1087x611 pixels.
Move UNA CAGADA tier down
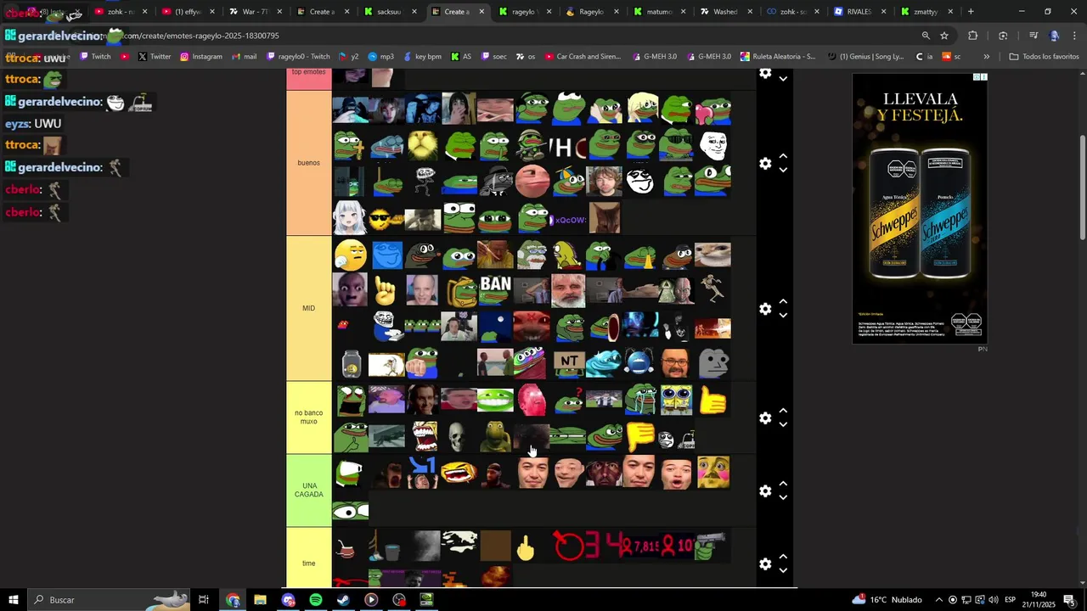783,497
